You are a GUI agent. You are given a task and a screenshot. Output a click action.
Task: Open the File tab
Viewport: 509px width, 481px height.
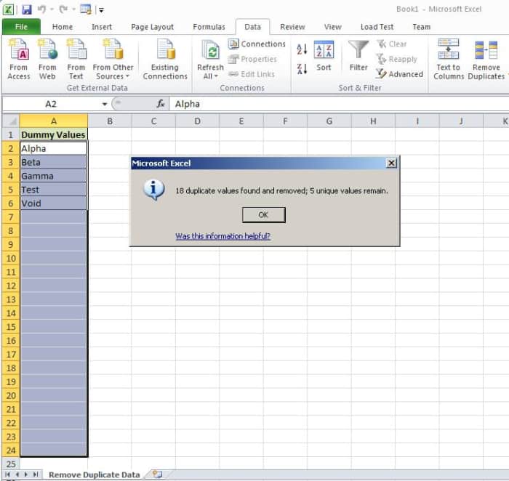pos(21,27)
